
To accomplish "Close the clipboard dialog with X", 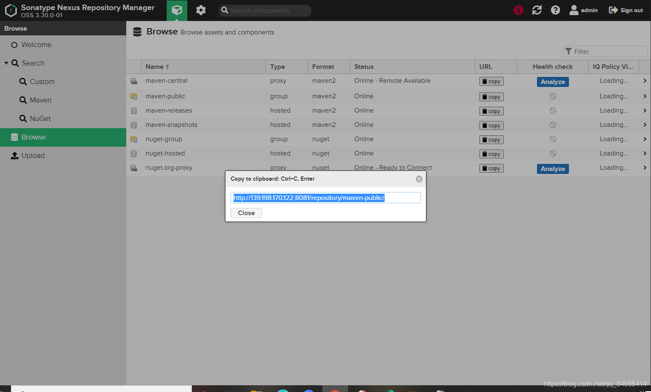I will pos(419,179).
